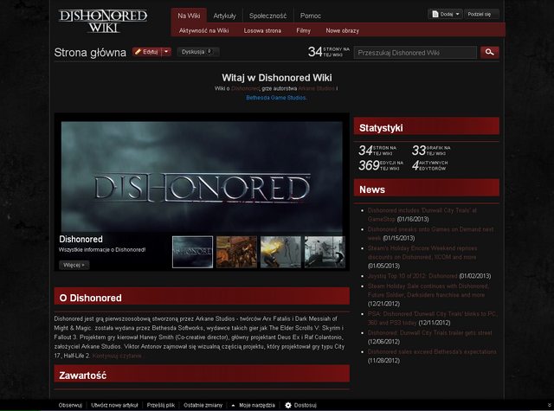Click the magnifier search button
The image size is (554, 411).
490,52
